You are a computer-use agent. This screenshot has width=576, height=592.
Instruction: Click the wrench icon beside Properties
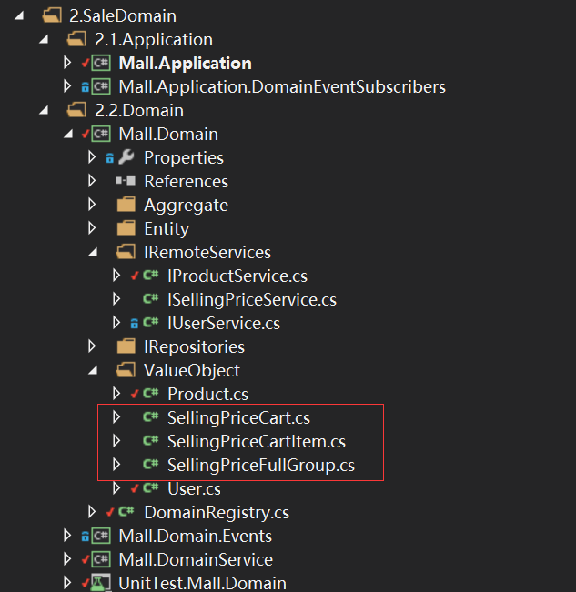pos(126,157)
